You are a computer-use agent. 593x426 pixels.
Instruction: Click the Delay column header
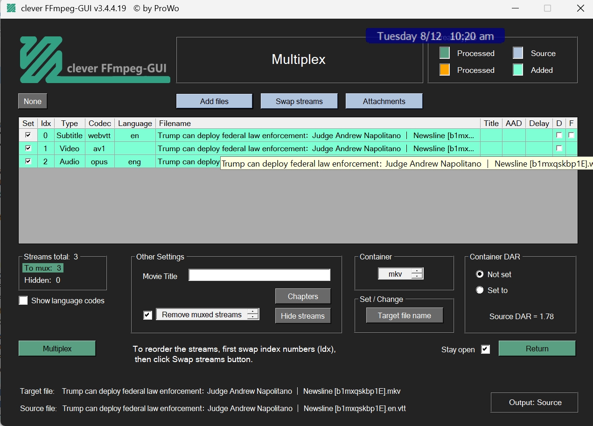click(539, 123)
